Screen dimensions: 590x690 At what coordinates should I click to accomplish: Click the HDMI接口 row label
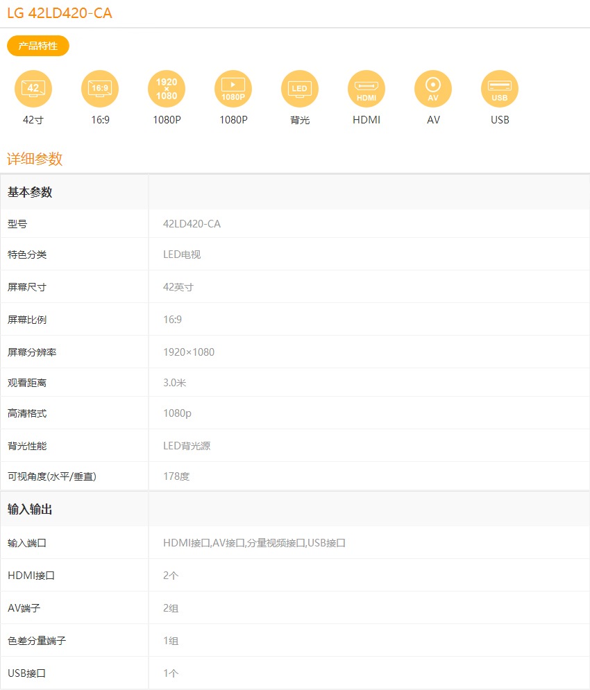pyautogui.click(x=31, y=576)
